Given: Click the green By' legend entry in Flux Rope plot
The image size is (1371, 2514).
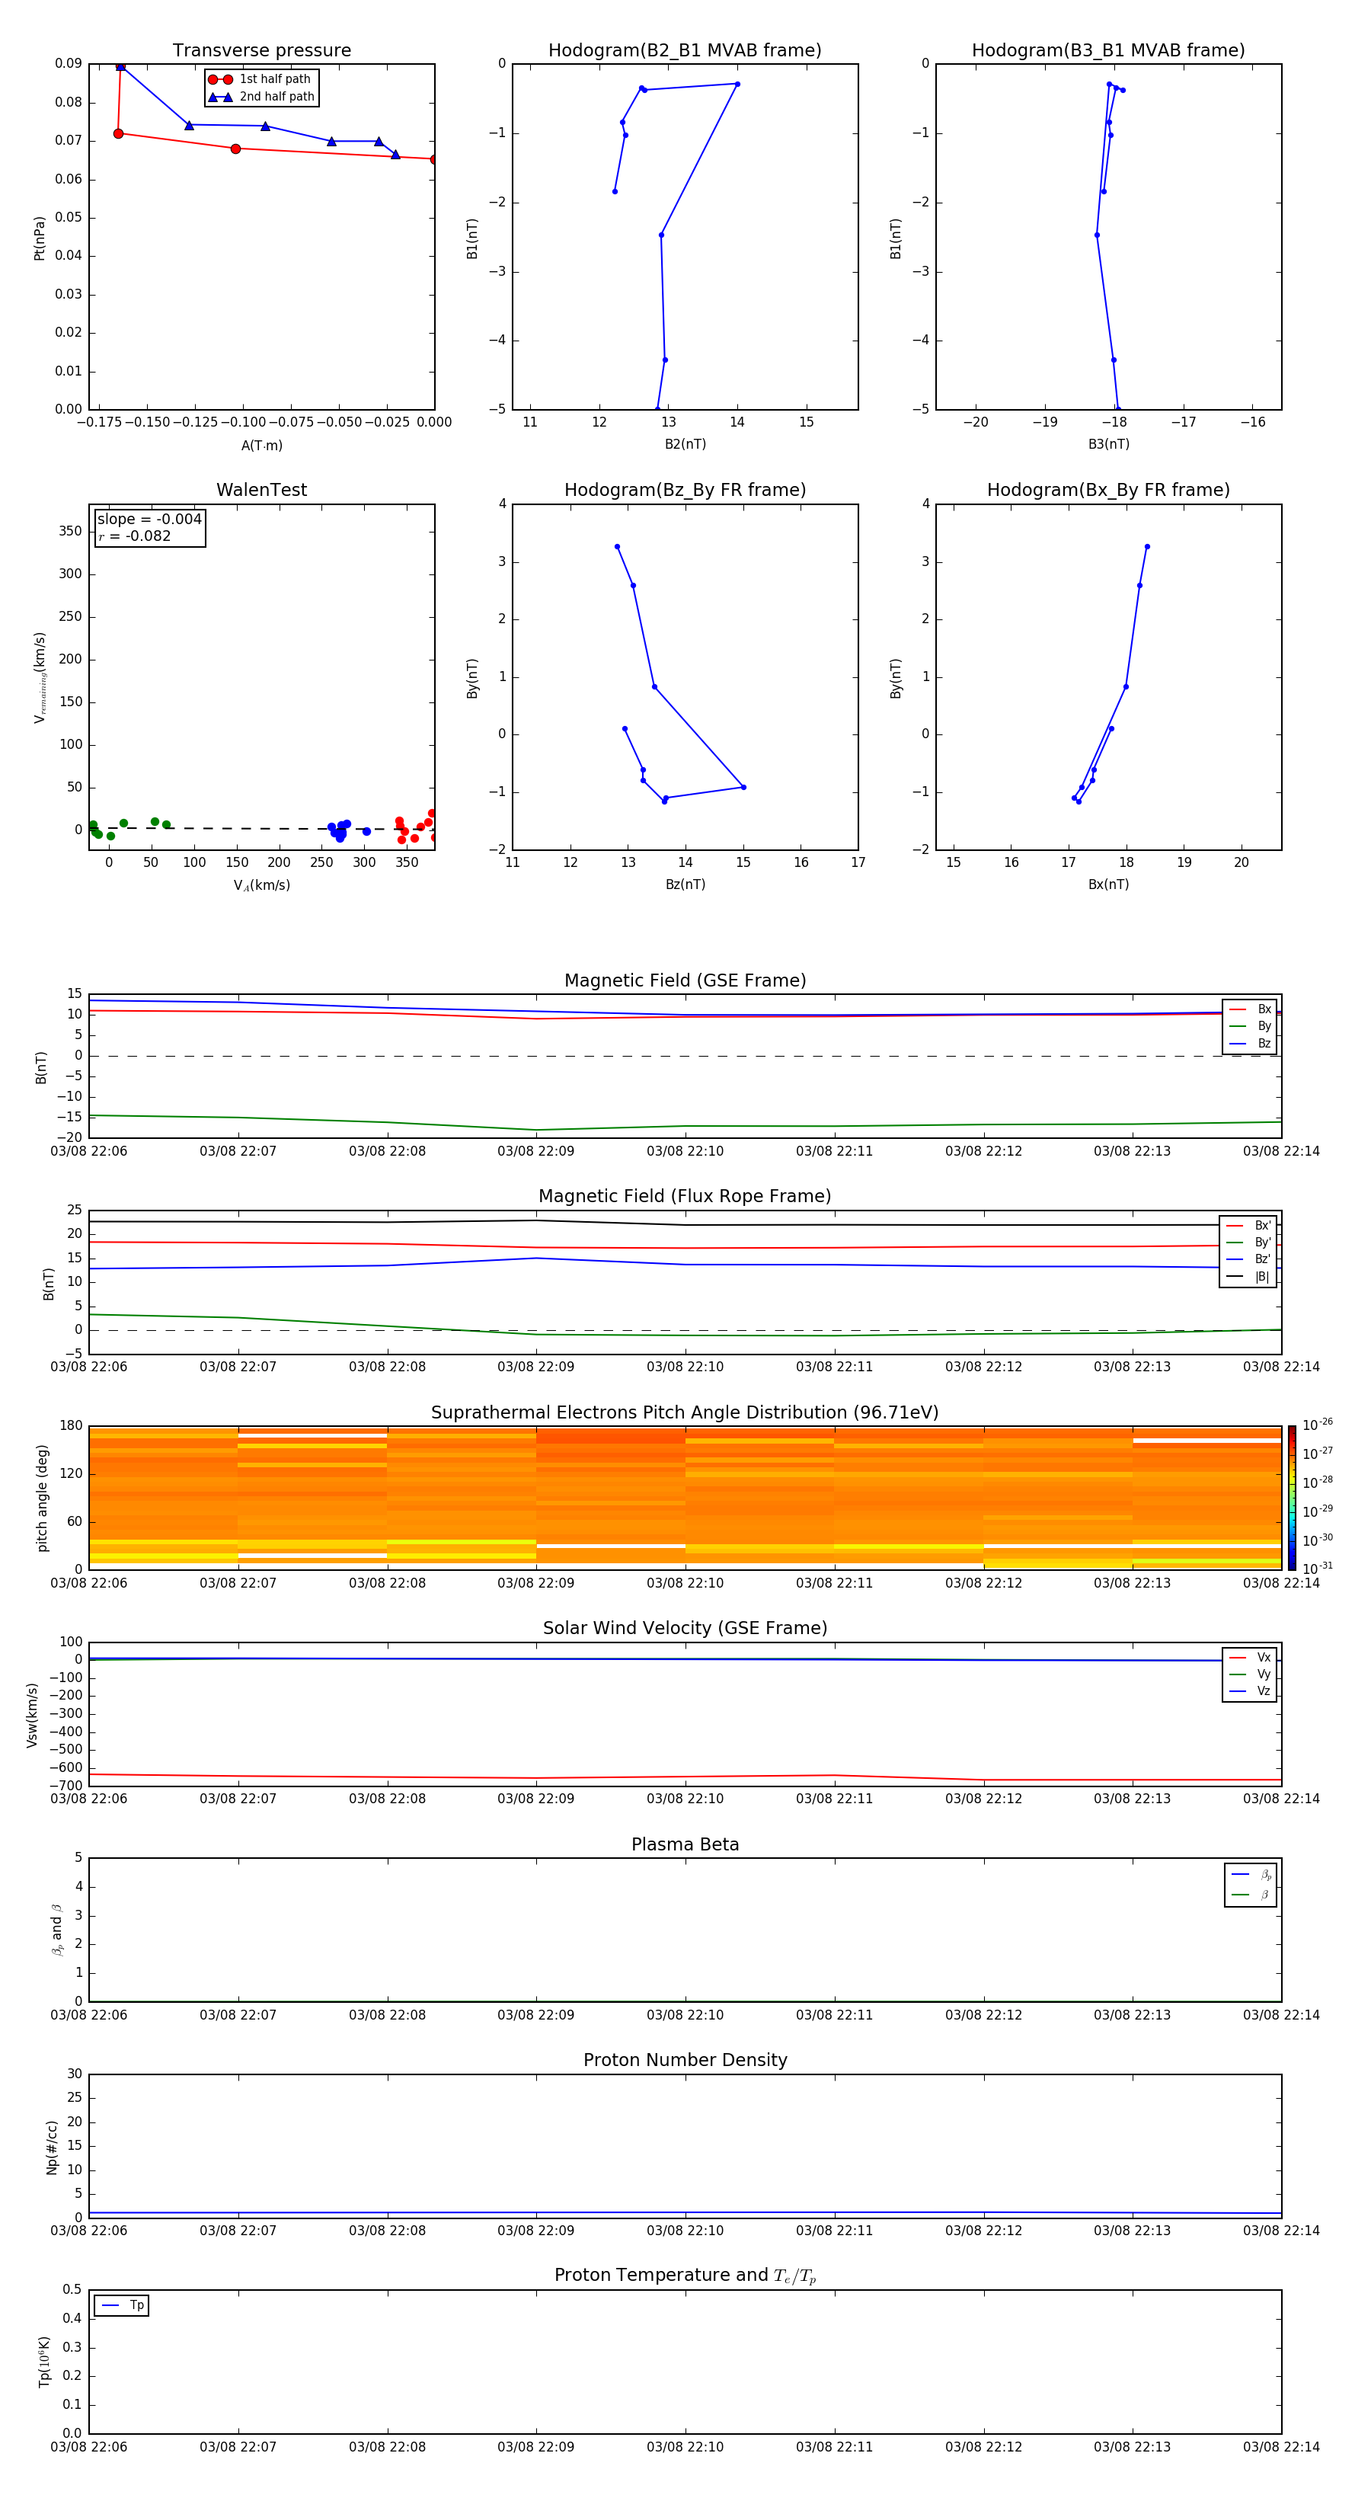Looking at the screenshot, I should 1249,1243.
